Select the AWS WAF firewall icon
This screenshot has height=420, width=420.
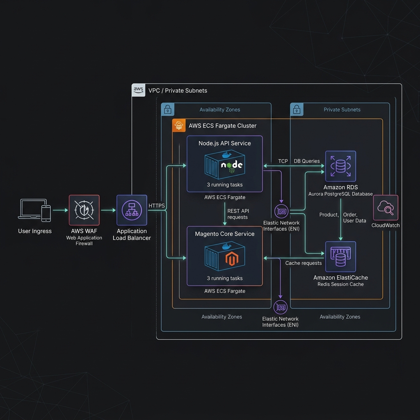click(x=84, y=210)
